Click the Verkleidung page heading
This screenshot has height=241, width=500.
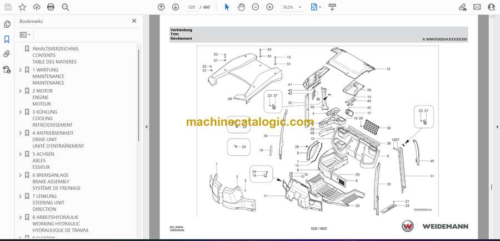[181, 29]
